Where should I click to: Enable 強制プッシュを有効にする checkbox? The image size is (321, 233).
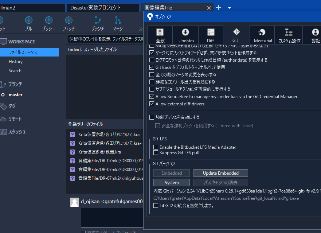coord(152,117)
